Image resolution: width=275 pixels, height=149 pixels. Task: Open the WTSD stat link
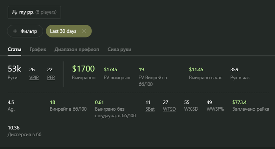(169, 109)
